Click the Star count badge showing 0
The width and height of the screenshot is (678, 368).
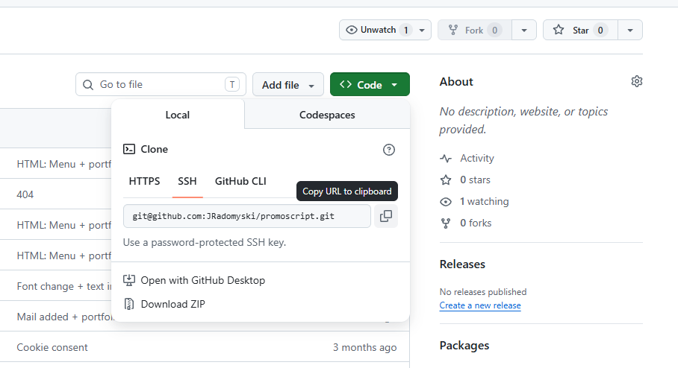tap(600, 31)
